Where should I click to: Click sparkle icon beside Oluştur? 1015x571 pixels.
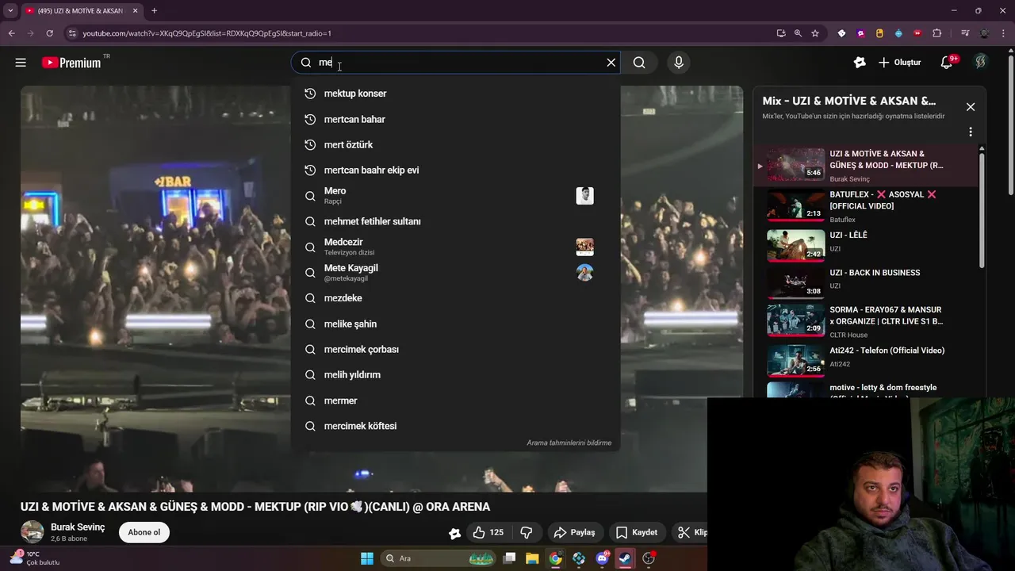tap(860, 63)
